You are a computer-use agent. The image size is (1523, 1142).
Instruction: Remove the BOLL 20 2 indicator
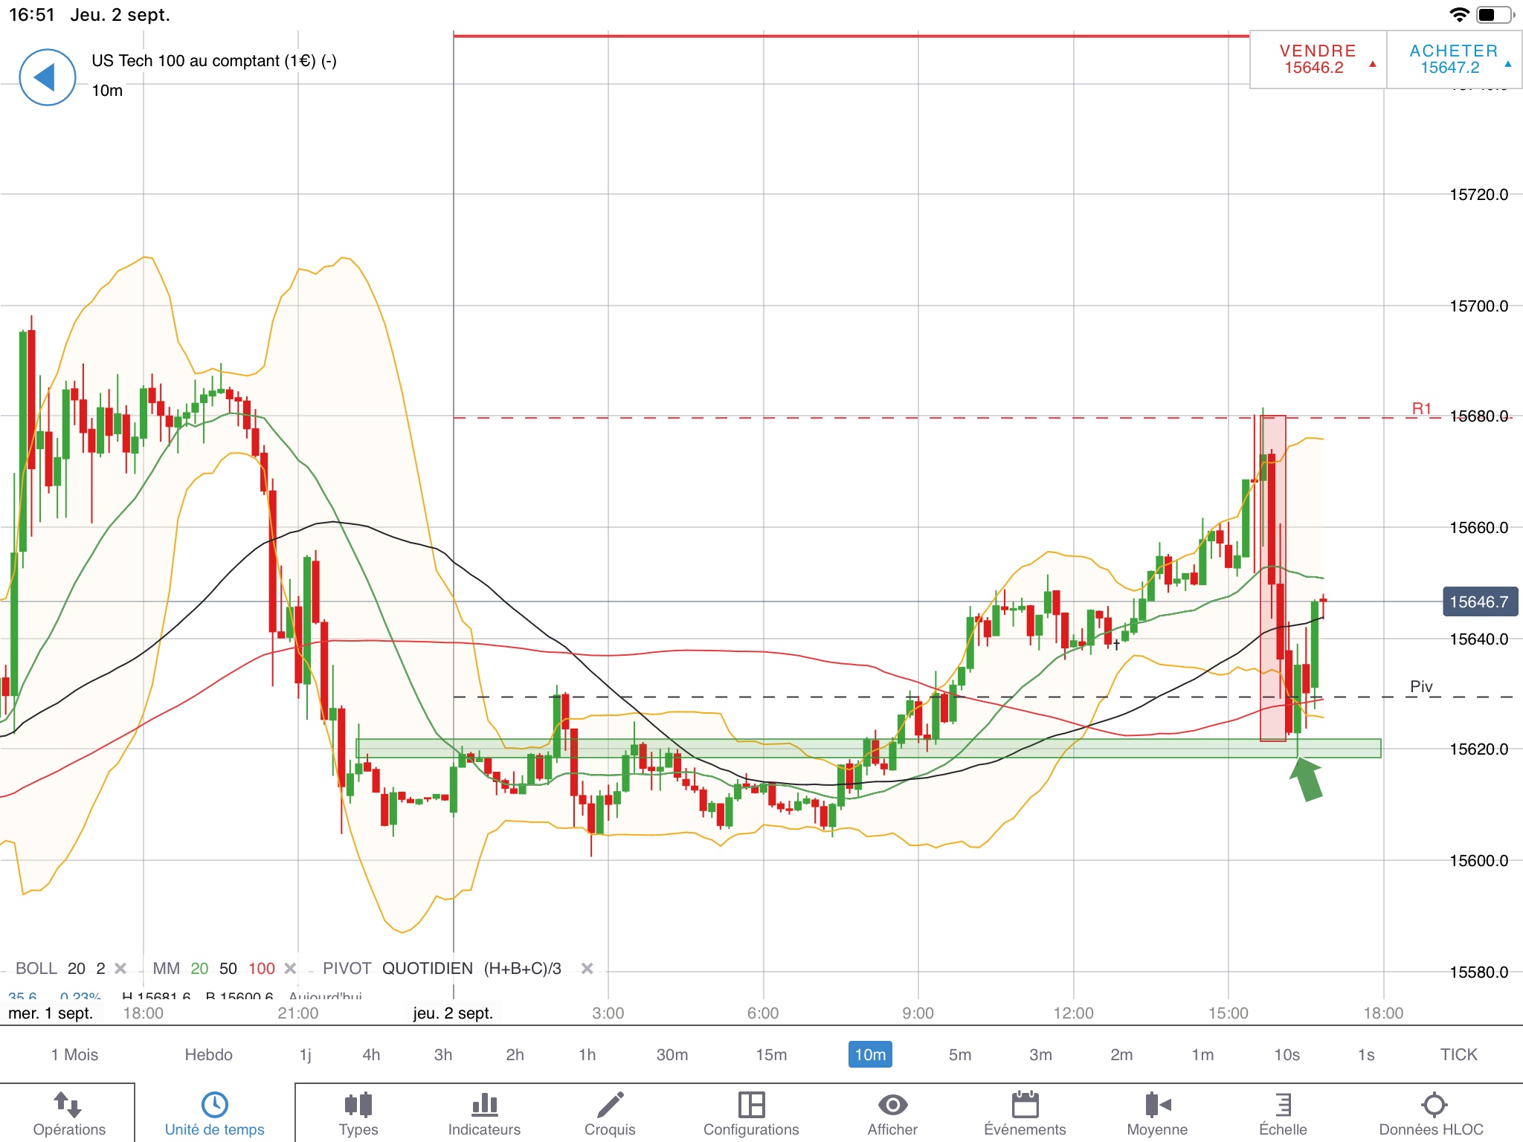pyautogui.click(x=120, y=969)
